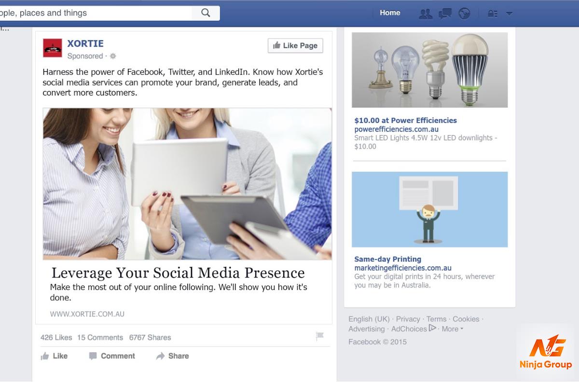This screenshot has height=386, width=579.
Task: Click the LED light bulbs ad image
Action: coord(429,70)
